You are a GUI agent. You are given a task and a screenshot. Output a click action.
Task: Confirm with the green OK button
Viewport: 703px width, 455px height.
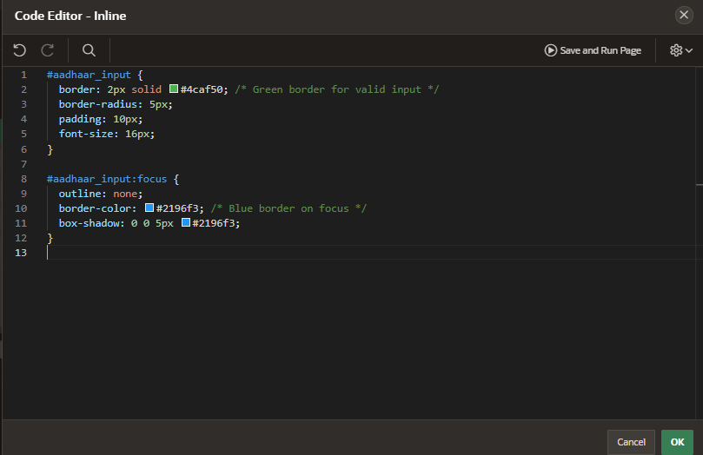(x=677, y=442)
